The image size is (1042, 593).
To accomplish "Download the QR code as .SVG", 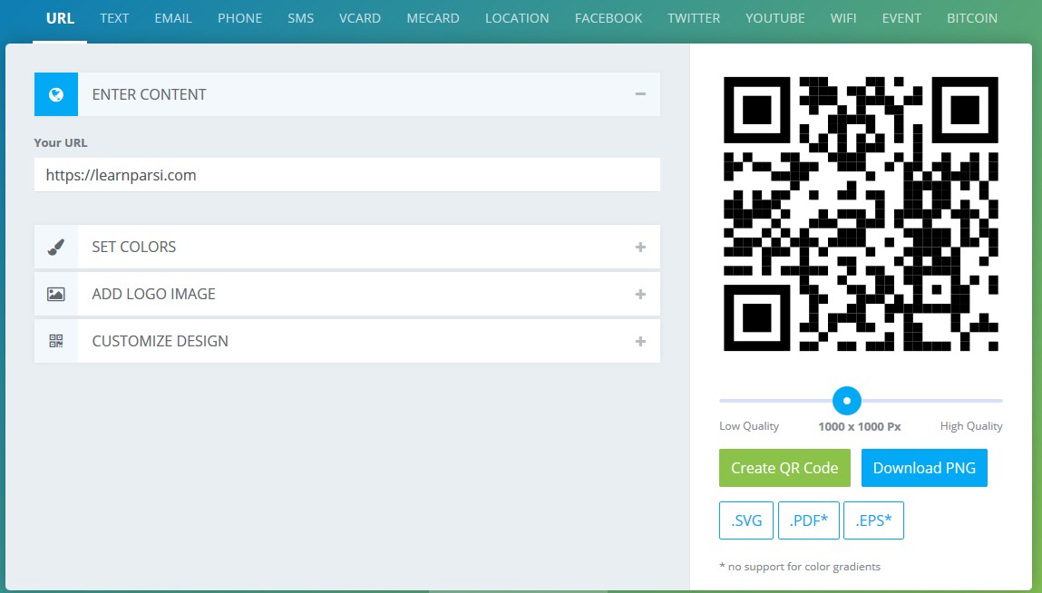I will click(x=746, y=520).
